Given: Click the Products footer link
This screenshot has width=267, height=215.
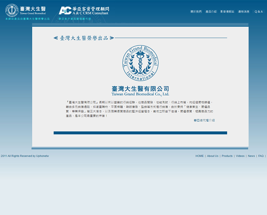Looking at the screenshot, I should pos(227,156).
